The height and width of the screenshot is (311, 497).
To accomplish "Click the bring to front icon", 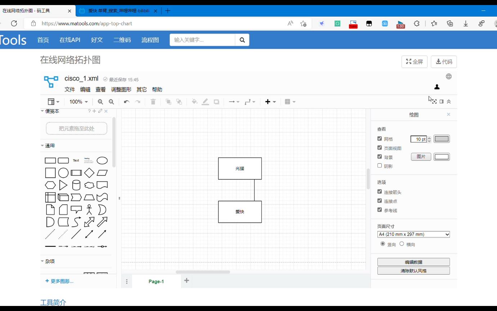I will 168,102.
